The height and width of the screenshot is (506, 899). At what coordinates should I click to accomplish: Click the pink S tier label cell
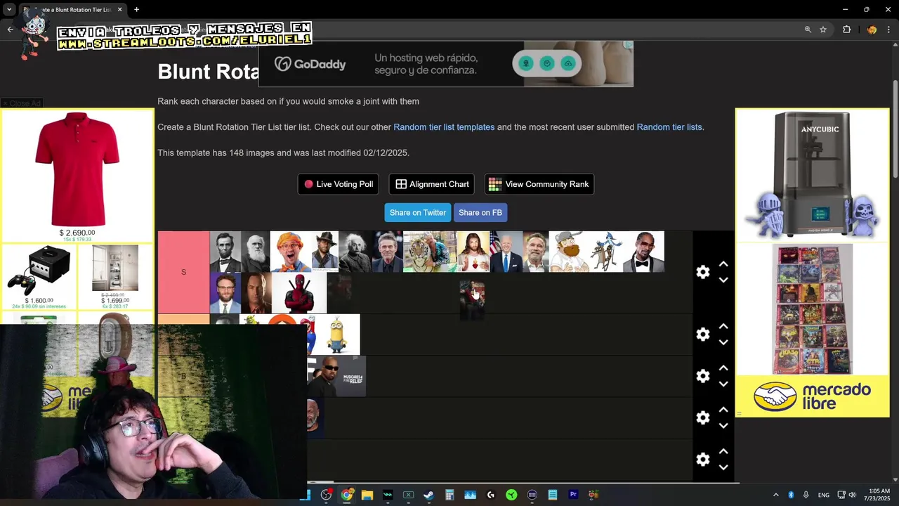coord(183,272)
